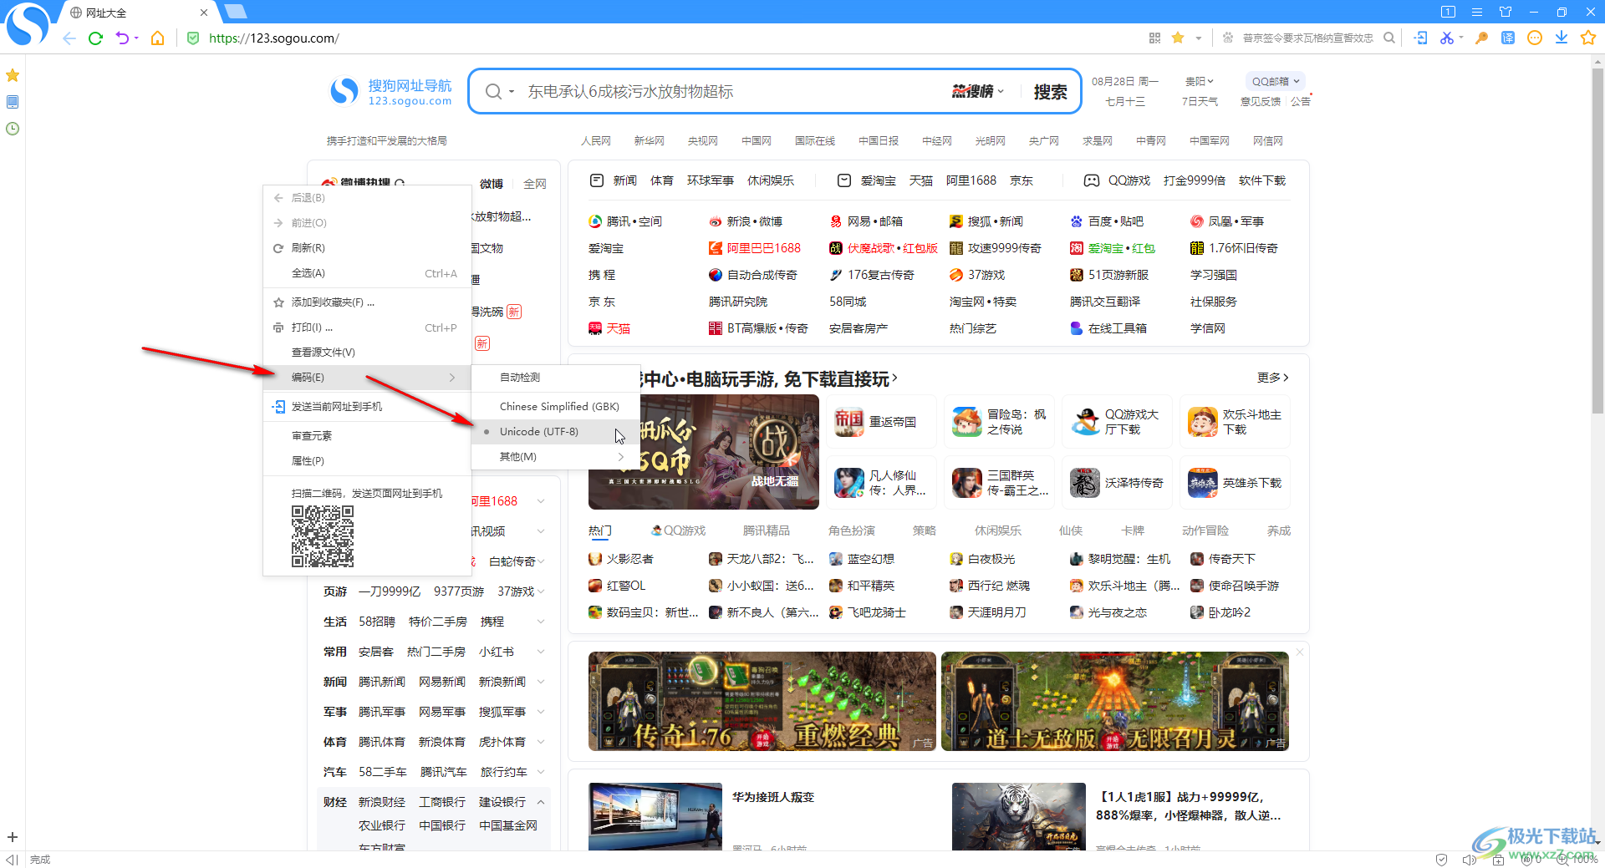This screenshot has width=1605, height=868.
Task: Click the 搜索 button
Action: [1050, 92]
